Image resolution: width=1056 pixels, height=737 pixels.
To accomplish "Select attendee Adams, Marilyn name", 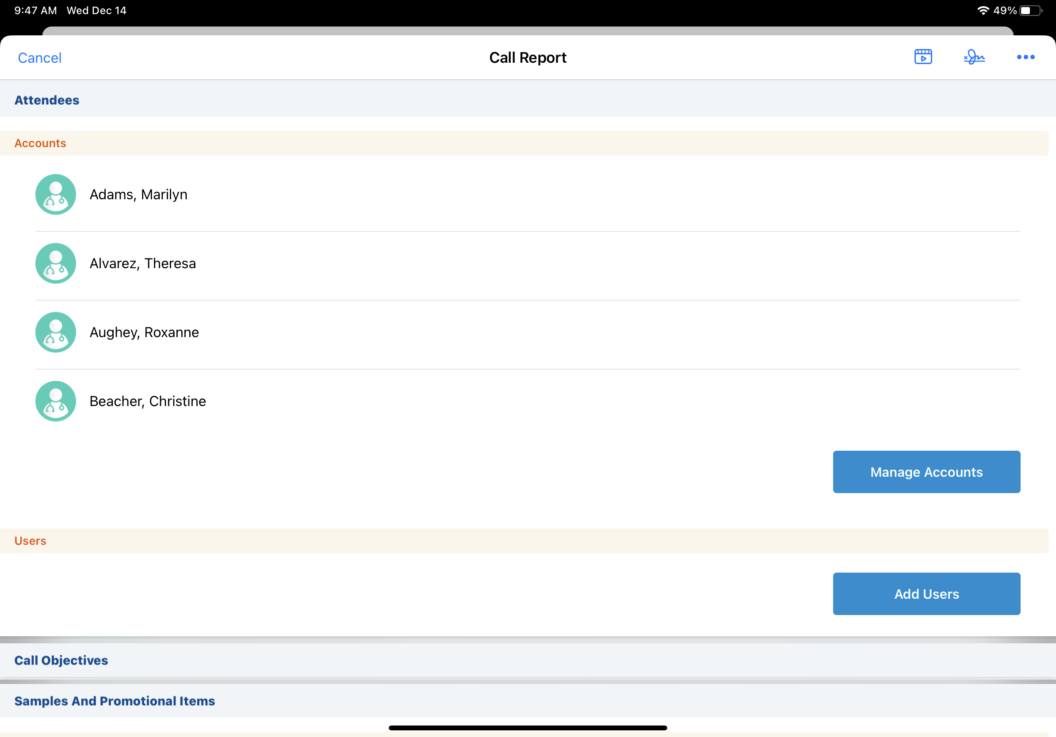I will pyautogui.click(x=138, y=194).
